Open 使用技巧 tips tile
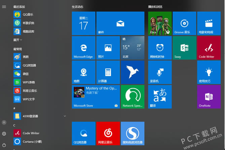The image size is (225, 150). pyautogui.click(x=209, y=72)
